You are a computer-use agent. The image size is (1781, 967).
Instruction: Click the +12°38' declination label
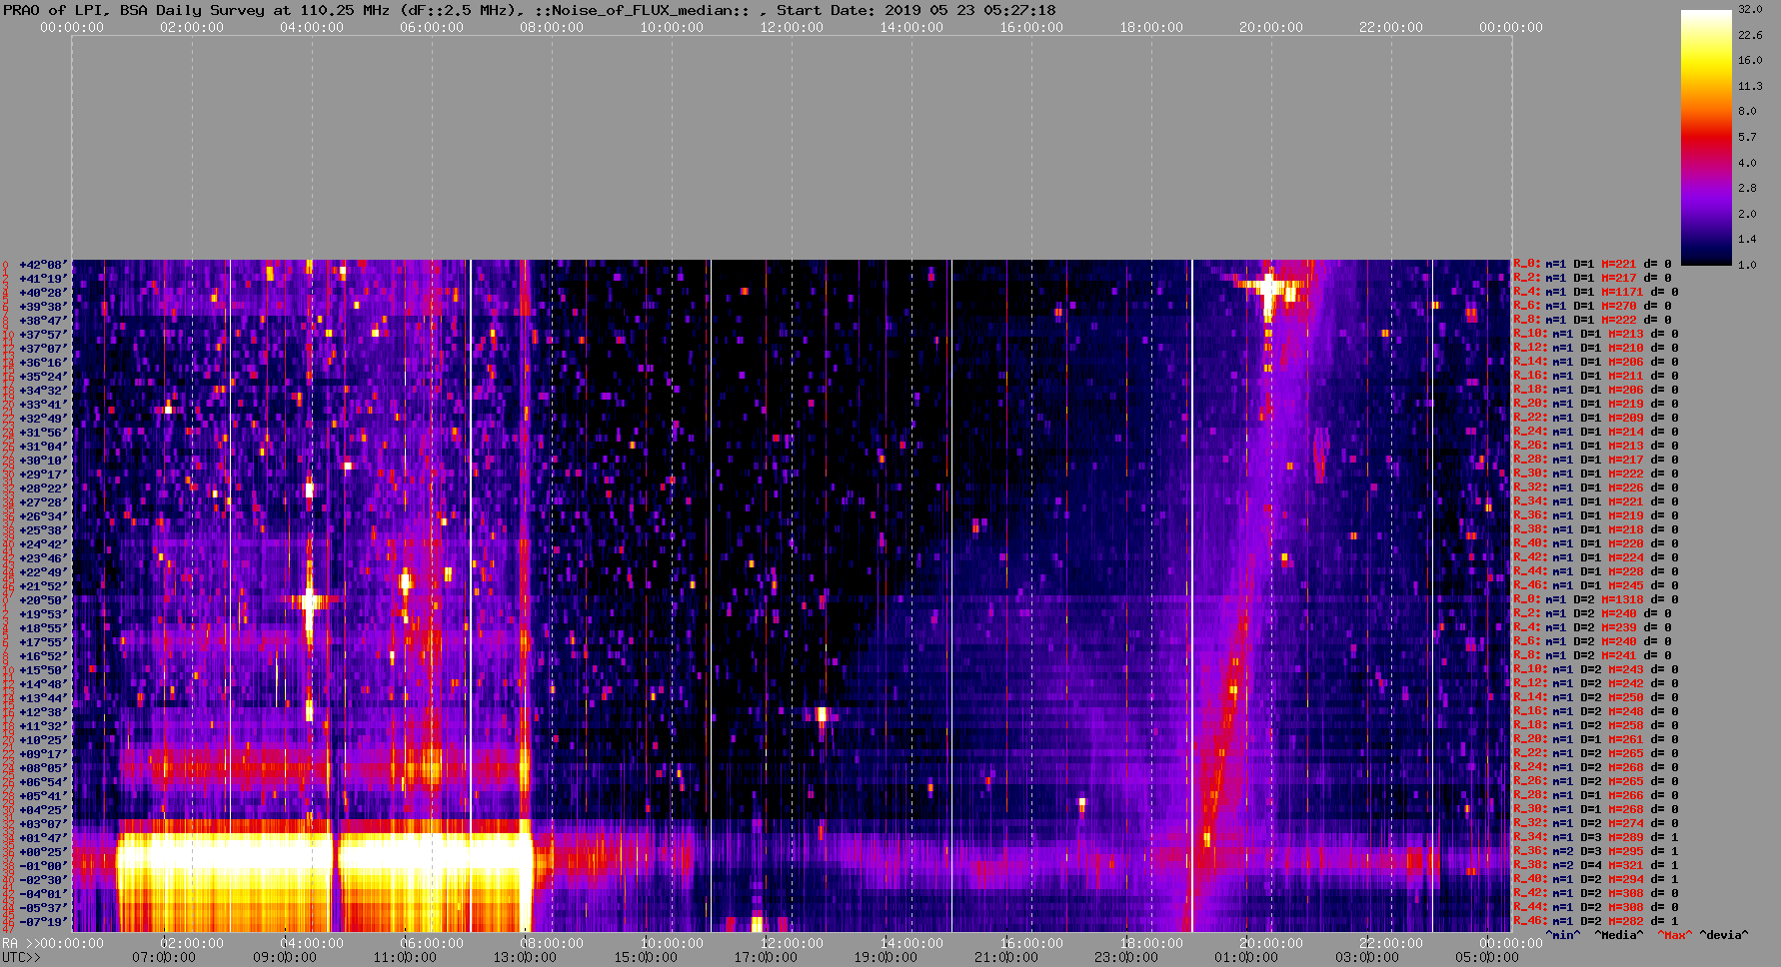(x=43, y=712)
